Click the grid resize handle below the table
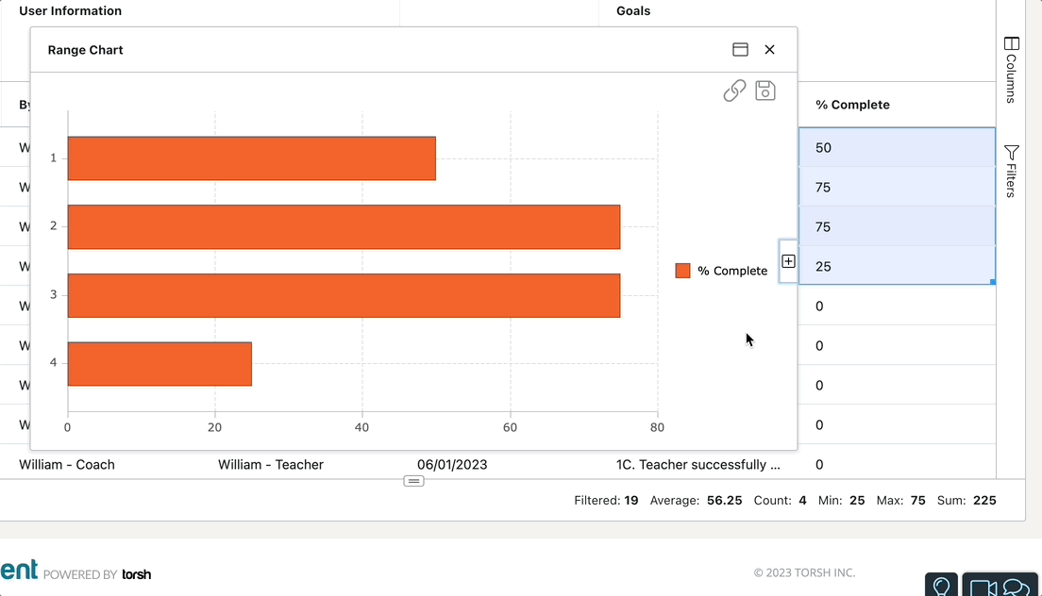 coord(413,481)
